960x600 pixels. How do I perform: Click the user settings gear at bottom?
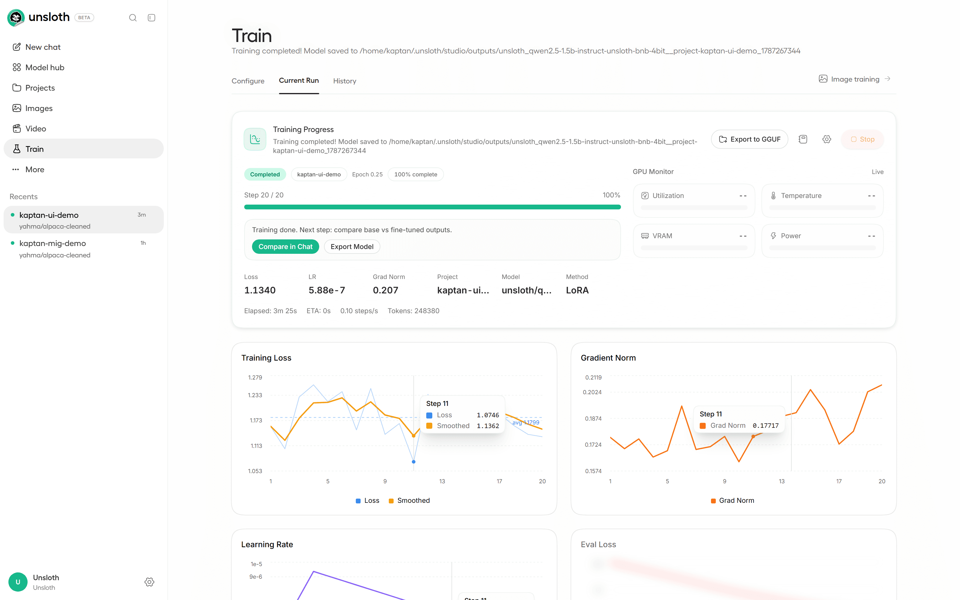(x=149, y=582)
